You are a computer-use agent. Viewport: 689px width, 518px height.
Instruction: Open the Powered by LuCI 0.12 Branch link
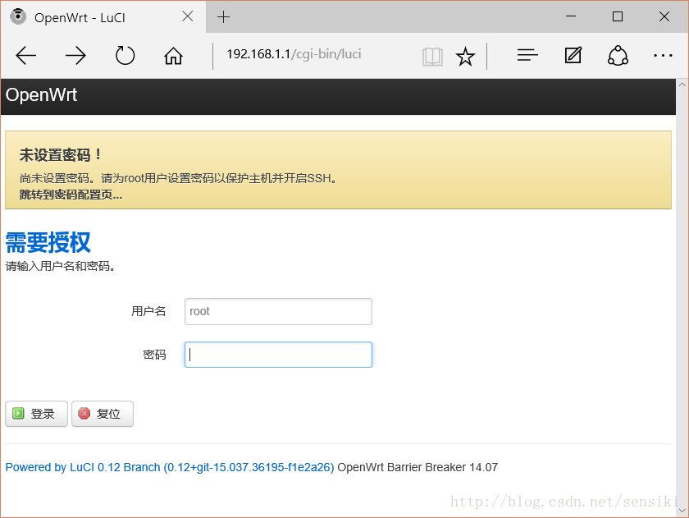[x=170, y=467]
